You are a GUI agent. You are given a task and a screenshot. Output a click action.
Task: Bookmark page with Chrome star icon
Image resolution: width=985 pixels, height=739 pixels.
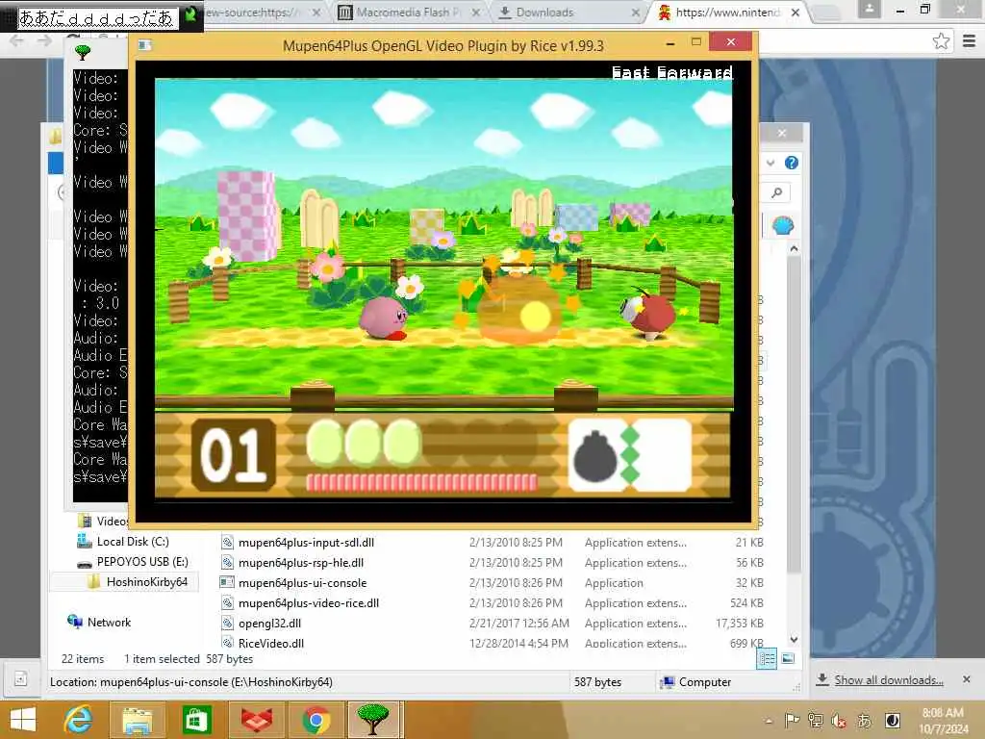tap(941, 41)
